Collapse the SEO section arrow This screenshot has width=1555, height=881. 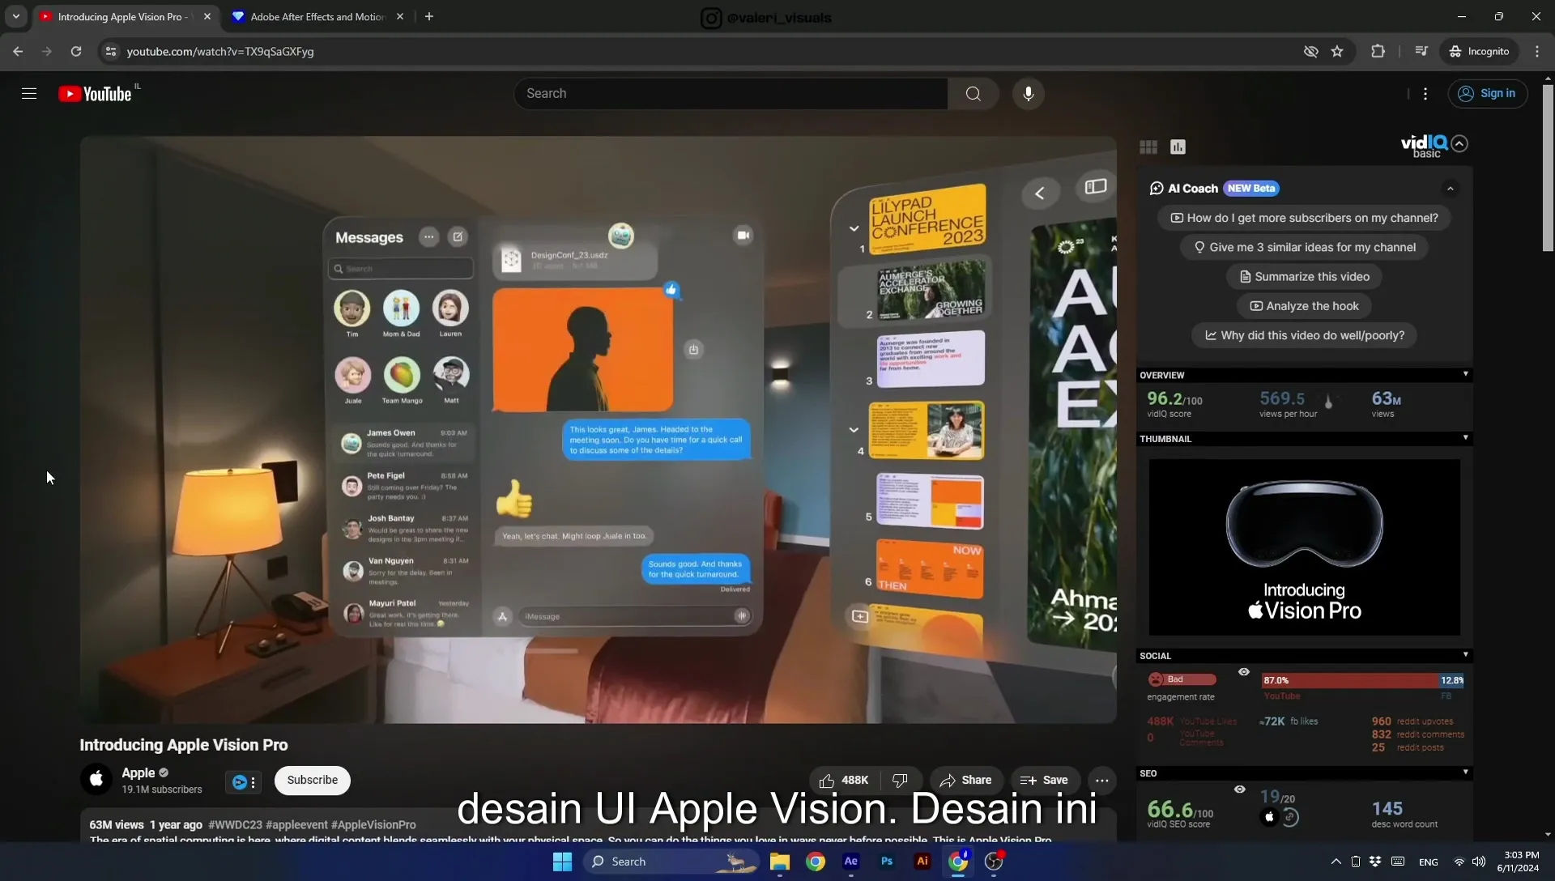tap(1465, 772)
